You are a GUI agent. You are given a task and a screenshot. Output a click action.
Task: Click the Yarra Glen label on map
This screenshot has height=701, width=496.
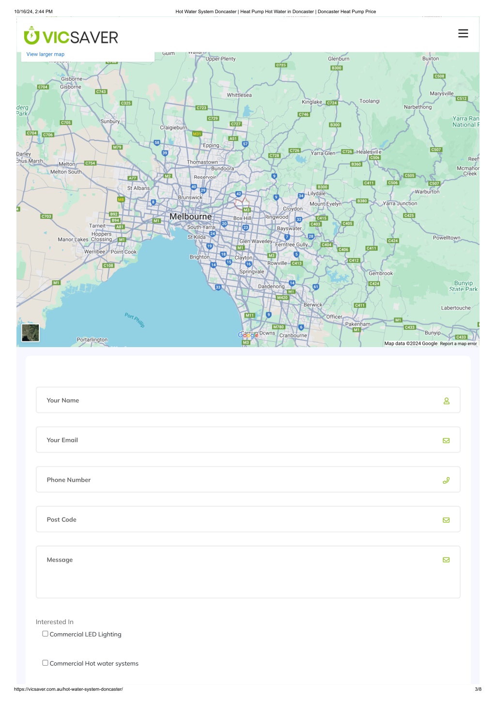323,153
